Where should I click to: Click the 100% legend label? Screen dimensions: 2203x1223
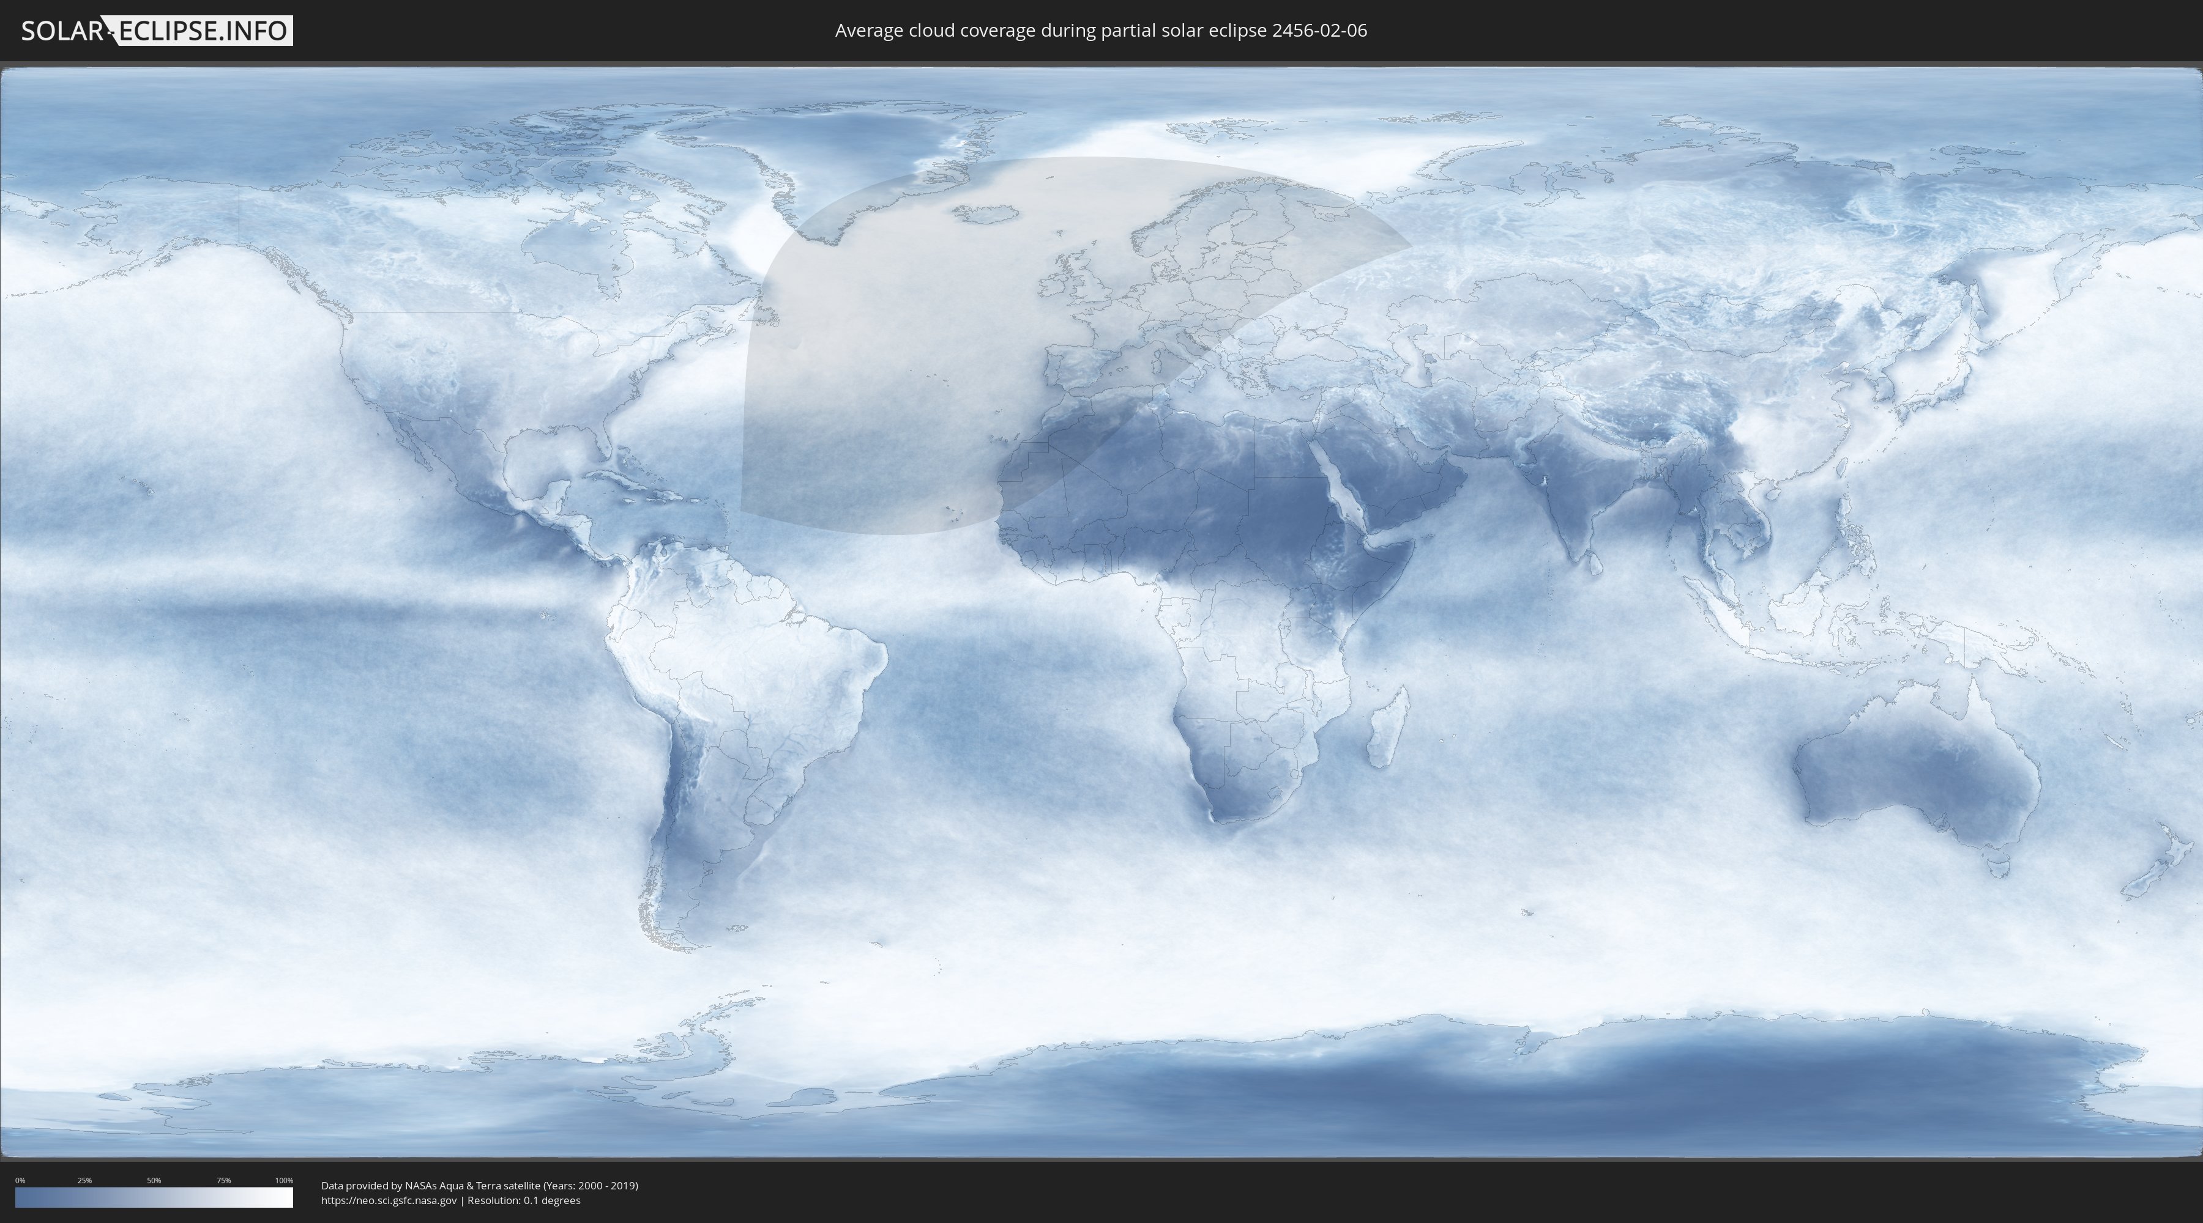(x=284, y=1180)
